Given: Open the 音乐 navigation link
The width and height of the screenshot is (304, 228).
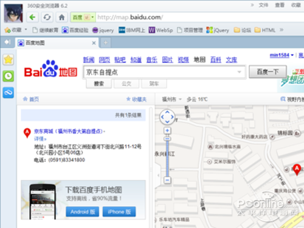Looking at the screenshot, I should (x=152, y=60).
